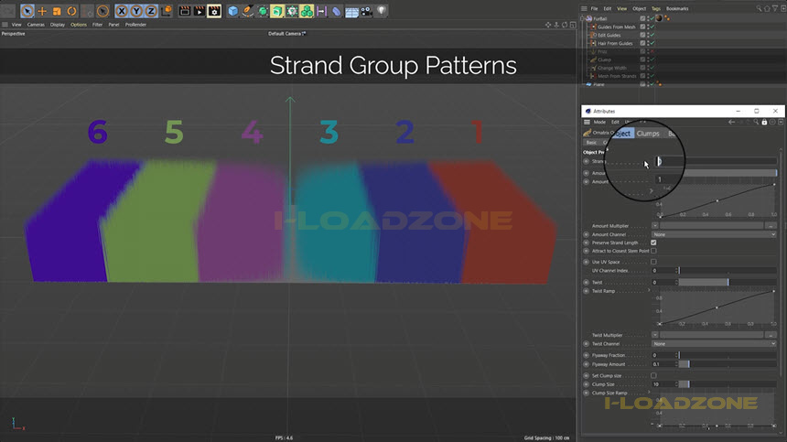787x442 pixels.
Task: Open the Object Manager Bookmarks menu
Action: pos(677,8)
